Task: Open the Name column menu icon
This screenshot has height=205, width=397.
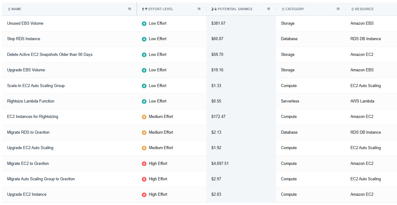Action: coord(130,9)
